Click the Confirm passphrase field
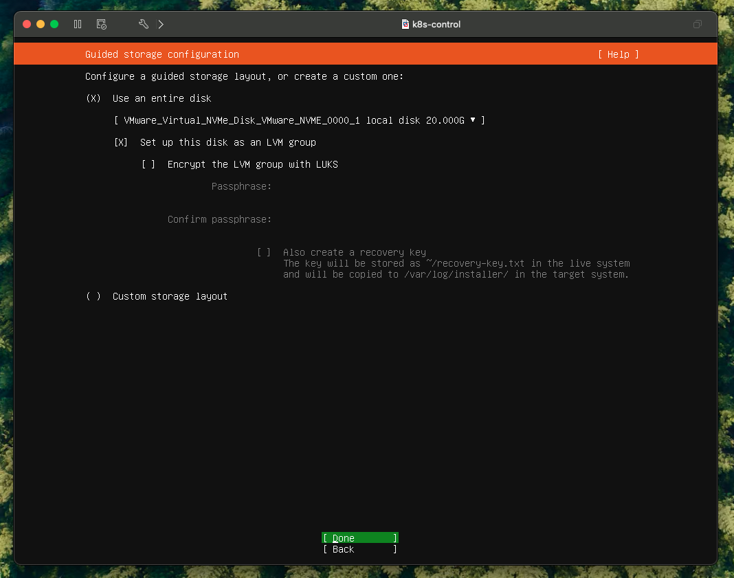734x578 pixels. (x=412, y=219)
